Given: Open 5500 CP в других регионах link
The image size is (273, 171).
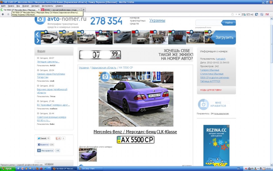Looking at the screenshot, I should 215,78.
